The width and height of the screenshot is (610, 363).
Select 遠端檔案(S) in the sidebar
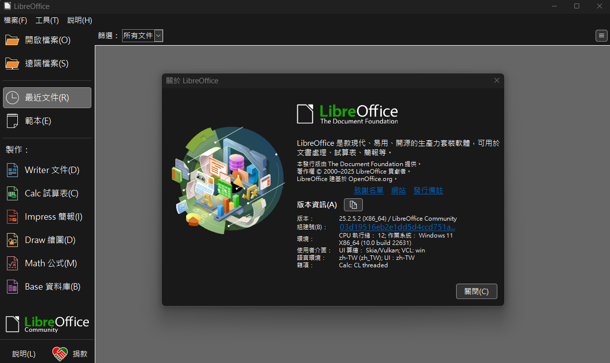click(47, 63)
